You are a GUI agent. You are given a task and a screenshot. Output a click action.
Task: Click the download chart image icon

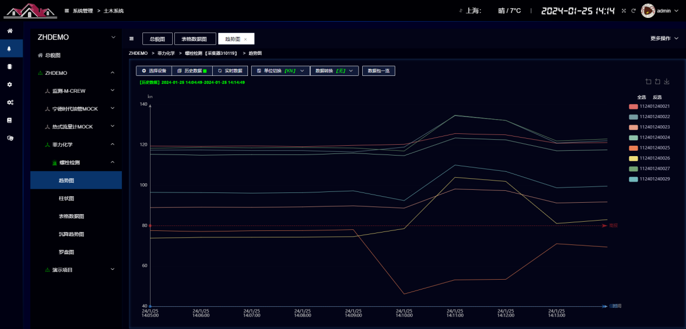pyautogui.click(x=667, y=82)
